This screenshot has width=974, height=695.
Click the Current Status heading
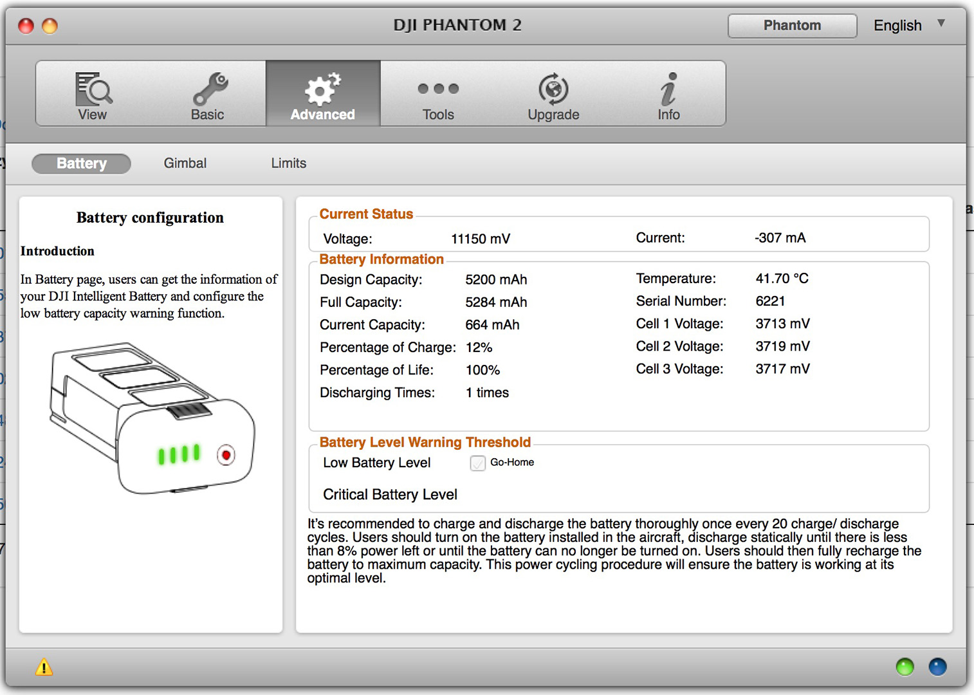coord(366,214)
